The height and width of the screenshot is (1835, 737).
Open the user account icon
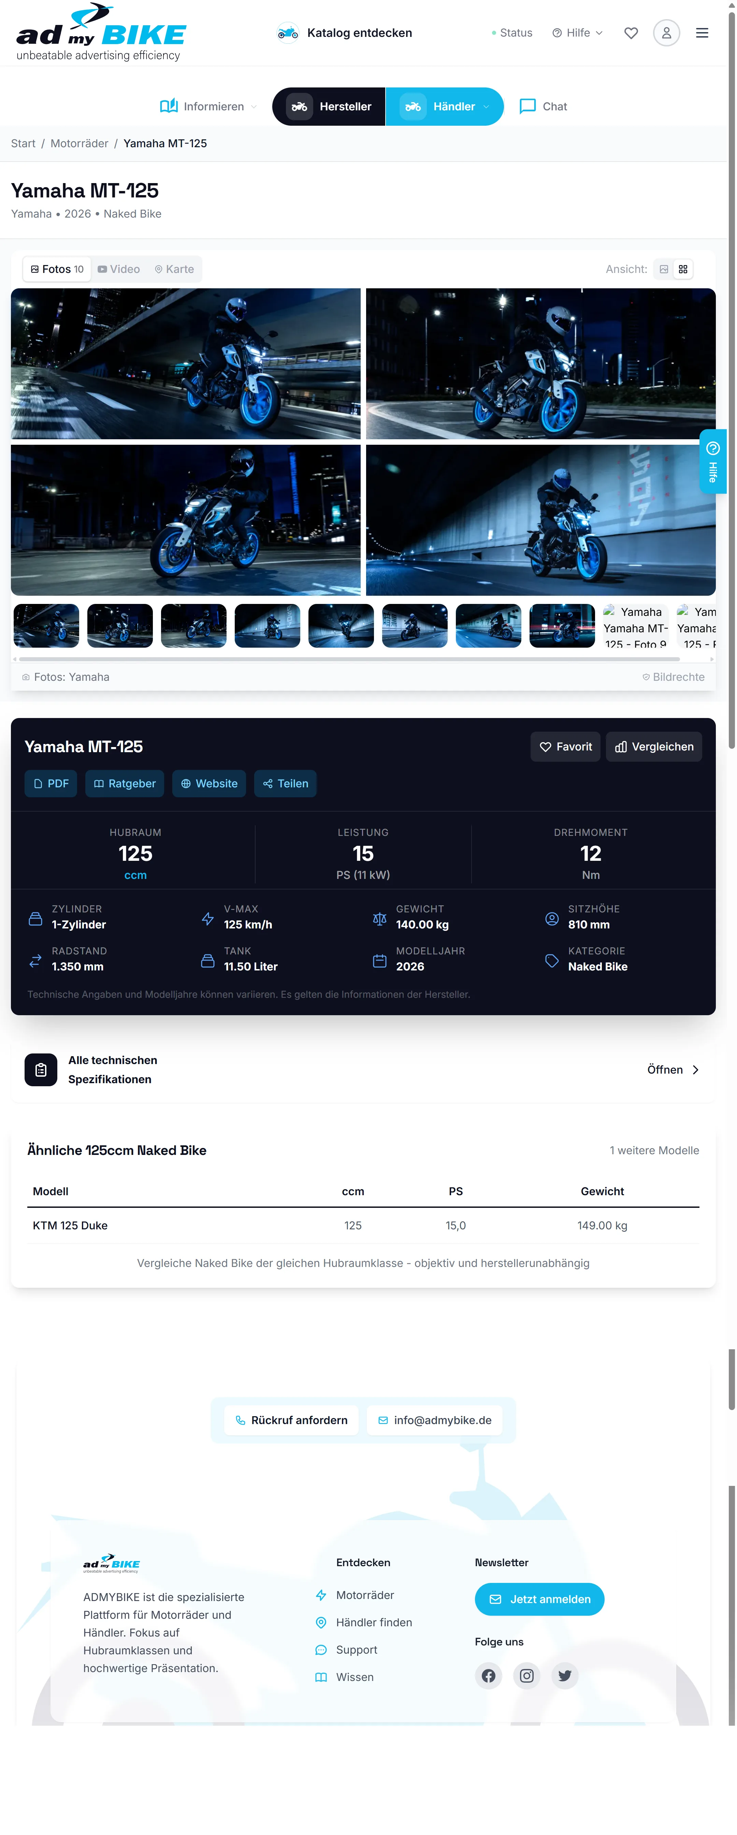tap(666, 33)
